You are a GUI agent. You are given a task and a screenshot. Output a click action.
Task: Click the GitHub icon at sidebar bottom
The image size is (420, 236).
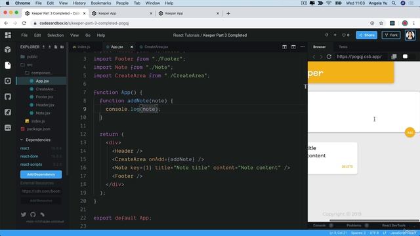pyautogui.click(x=33, y=214)
